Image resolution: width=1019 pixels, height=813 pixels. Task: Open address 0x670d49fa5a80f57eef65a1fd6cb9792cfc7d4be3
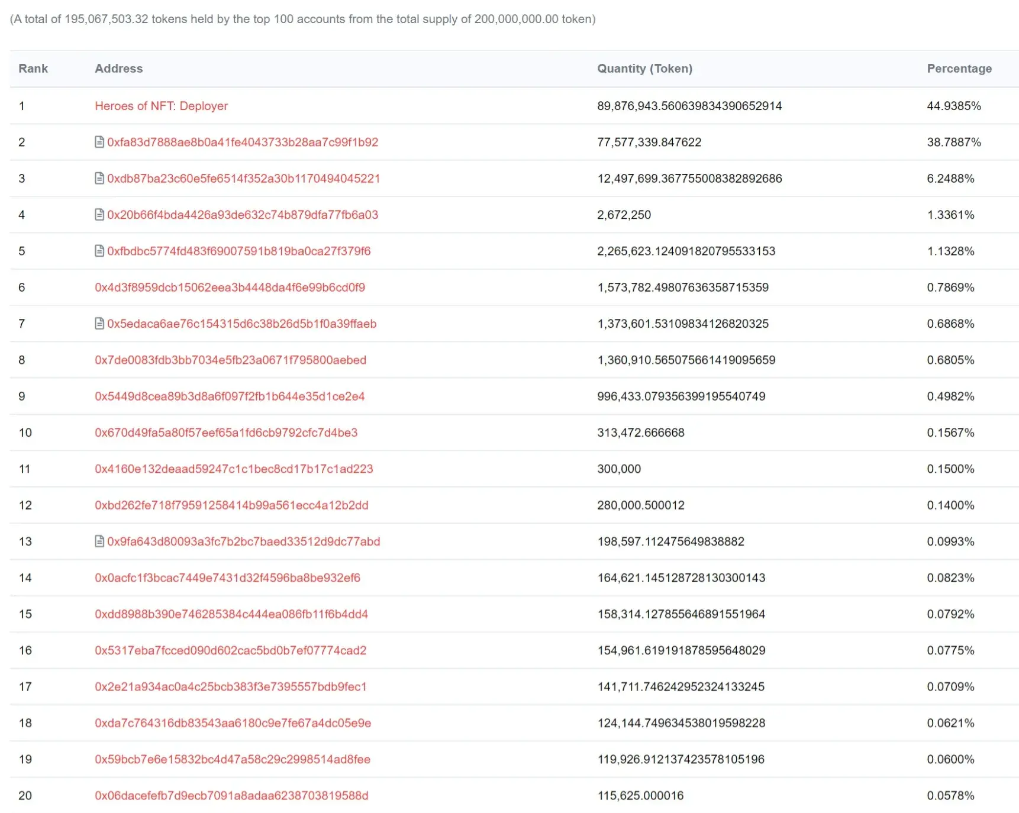pyautogui.click(x=226, y=433)
